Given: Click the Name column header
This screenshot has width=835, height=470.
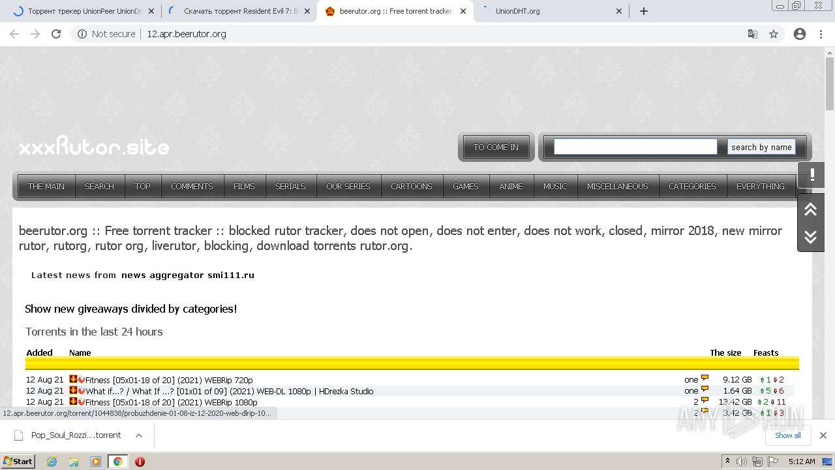Looking at the screenshot, I should [x=80, y=352].
